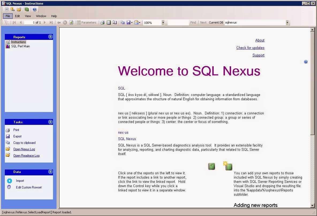Open Readrace Log link
317x216 pixels.
(x=26, y=156)
